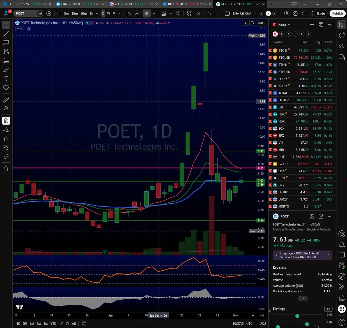Enter fullscreen chart mode

pyautogui.click(x=304, y=14)
